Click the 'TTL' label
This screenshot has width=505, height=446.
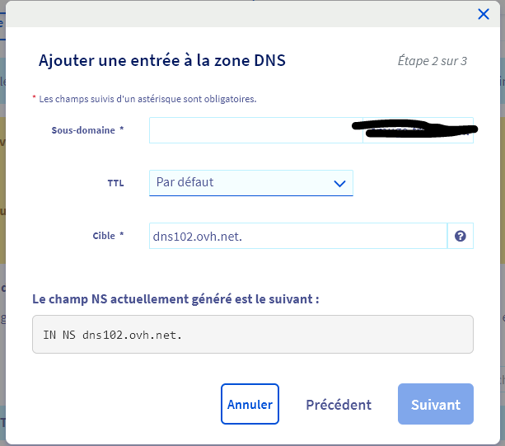[115, 183]
